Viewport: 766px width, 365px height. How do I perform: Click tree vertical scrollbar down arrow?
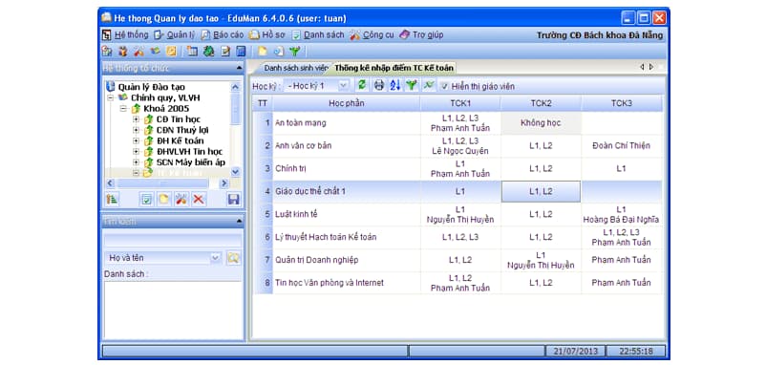236,171
